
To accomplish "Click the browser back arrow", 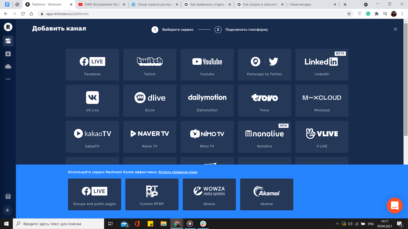I will coord(6,14).
